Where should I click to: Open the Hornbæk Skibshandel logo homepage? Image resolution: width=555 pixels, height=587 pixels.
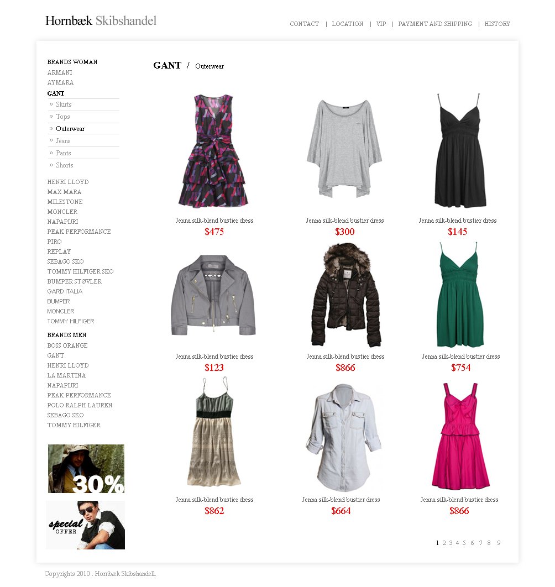coord(101,20)
